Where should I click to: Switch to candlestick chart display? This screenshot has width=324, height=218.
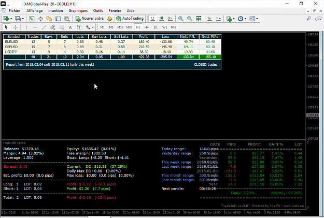[x=162, y=19]
